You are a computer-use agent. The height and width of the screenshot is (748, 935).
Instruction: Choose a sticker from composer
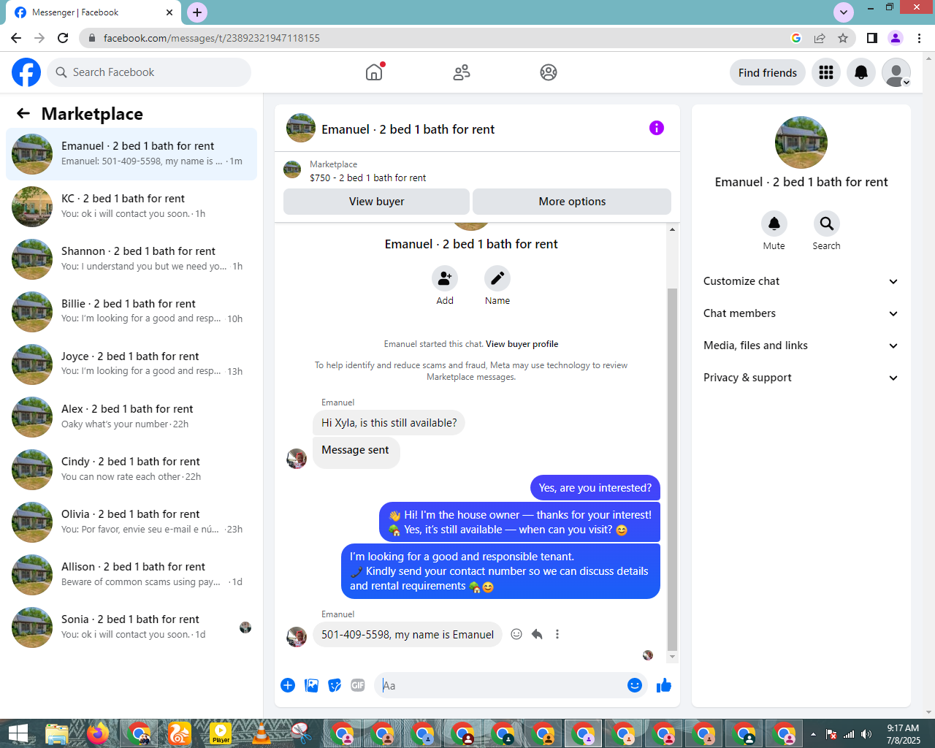(335, 685)
